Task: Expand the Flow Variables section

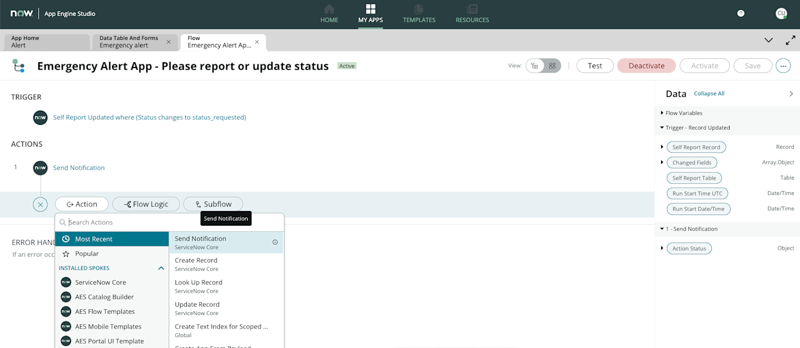Action: click(662, 113)
